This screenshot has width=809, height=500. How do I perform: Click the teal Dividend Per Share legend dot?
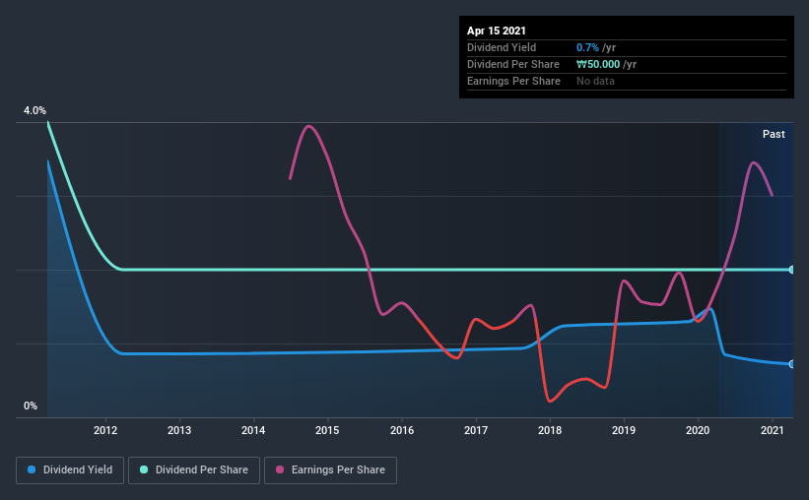[144, 469]
